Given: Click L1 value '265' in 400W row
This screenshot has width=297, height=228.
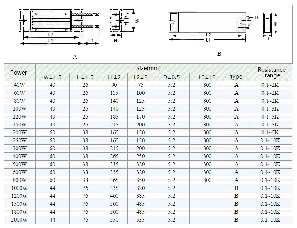Looking at the screenshot, I should click(114, 157).
